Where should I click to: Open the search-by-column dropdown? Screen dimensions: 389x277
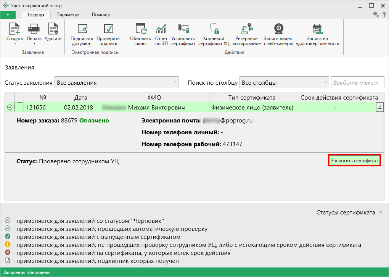point(284,82)
